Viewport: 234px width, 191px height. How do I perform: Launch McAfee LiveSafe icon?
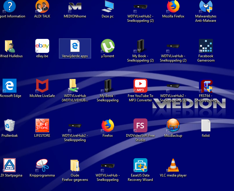pyautogui.click(x=42, y=86)
